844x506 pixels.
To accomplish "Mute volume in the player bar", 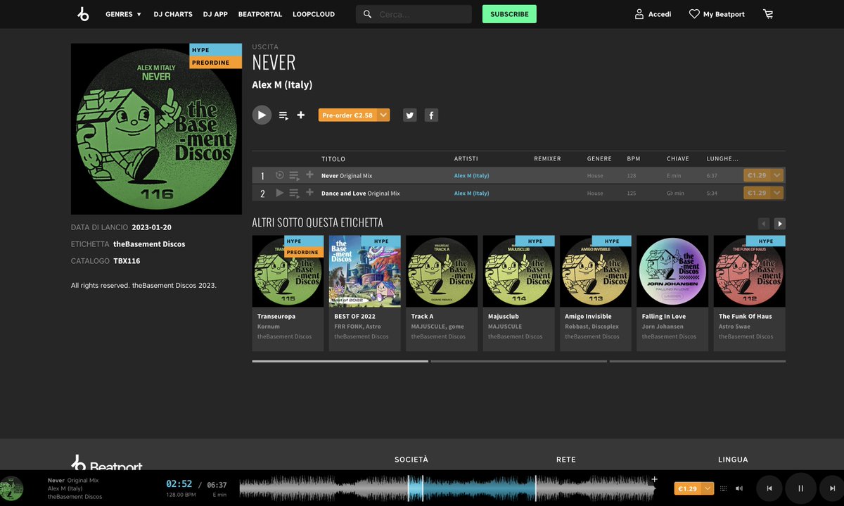I will 739,488.
